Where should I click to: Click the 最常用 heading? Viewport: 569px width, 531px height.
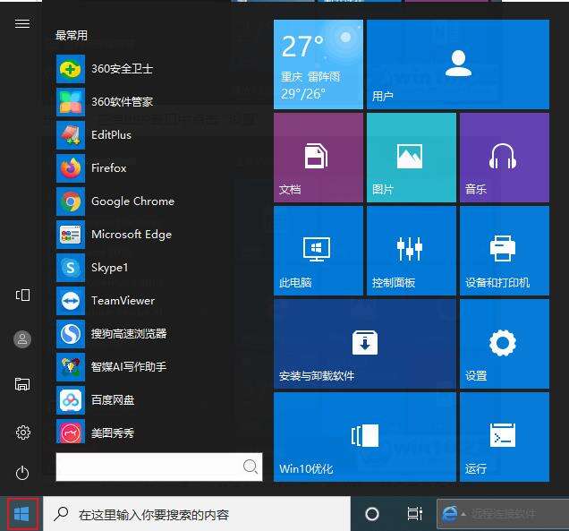(72, 36)
